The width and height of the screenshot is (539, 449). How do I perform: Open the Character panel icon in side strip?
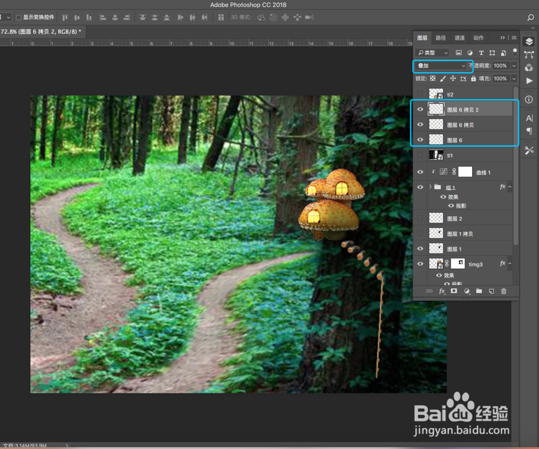[x=529, y=118]
